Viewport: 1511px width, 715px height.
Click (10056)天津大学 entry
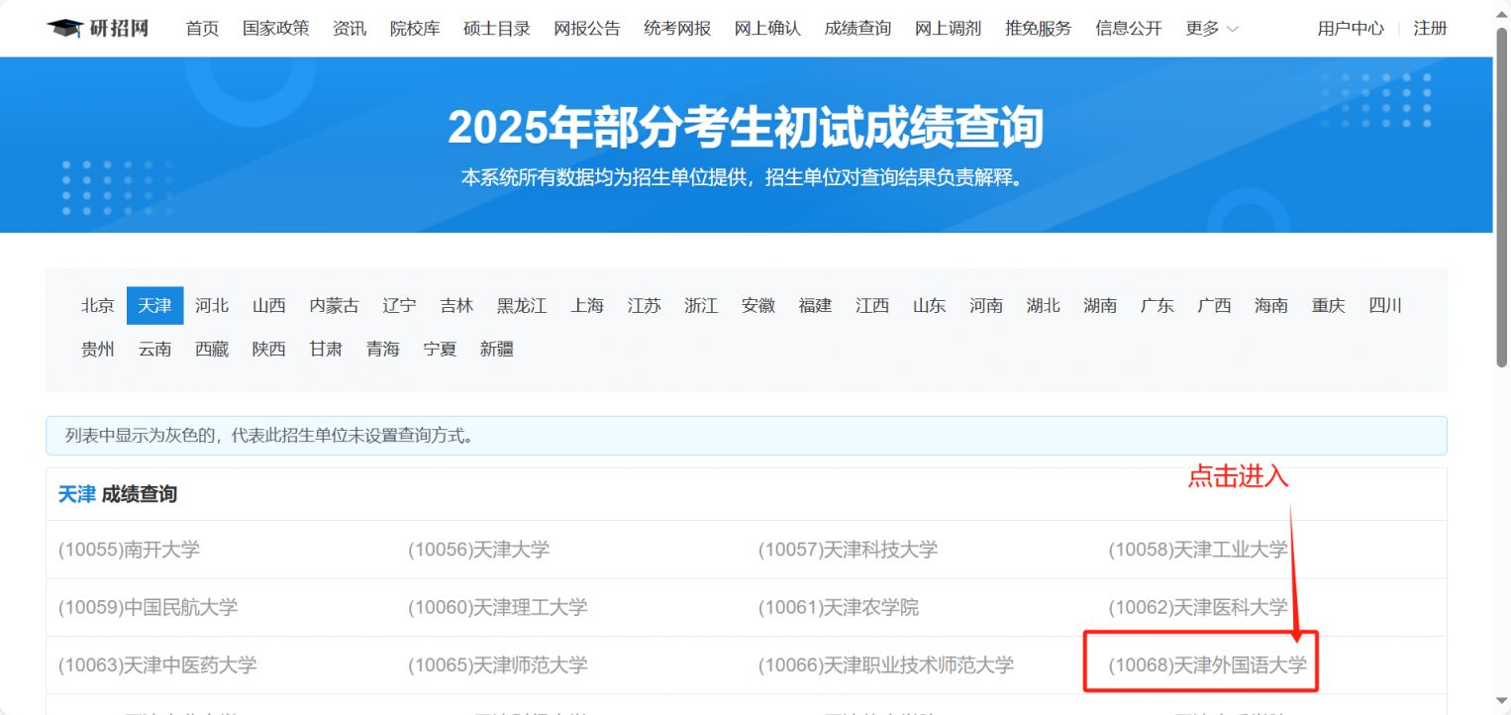pos(479,550)
